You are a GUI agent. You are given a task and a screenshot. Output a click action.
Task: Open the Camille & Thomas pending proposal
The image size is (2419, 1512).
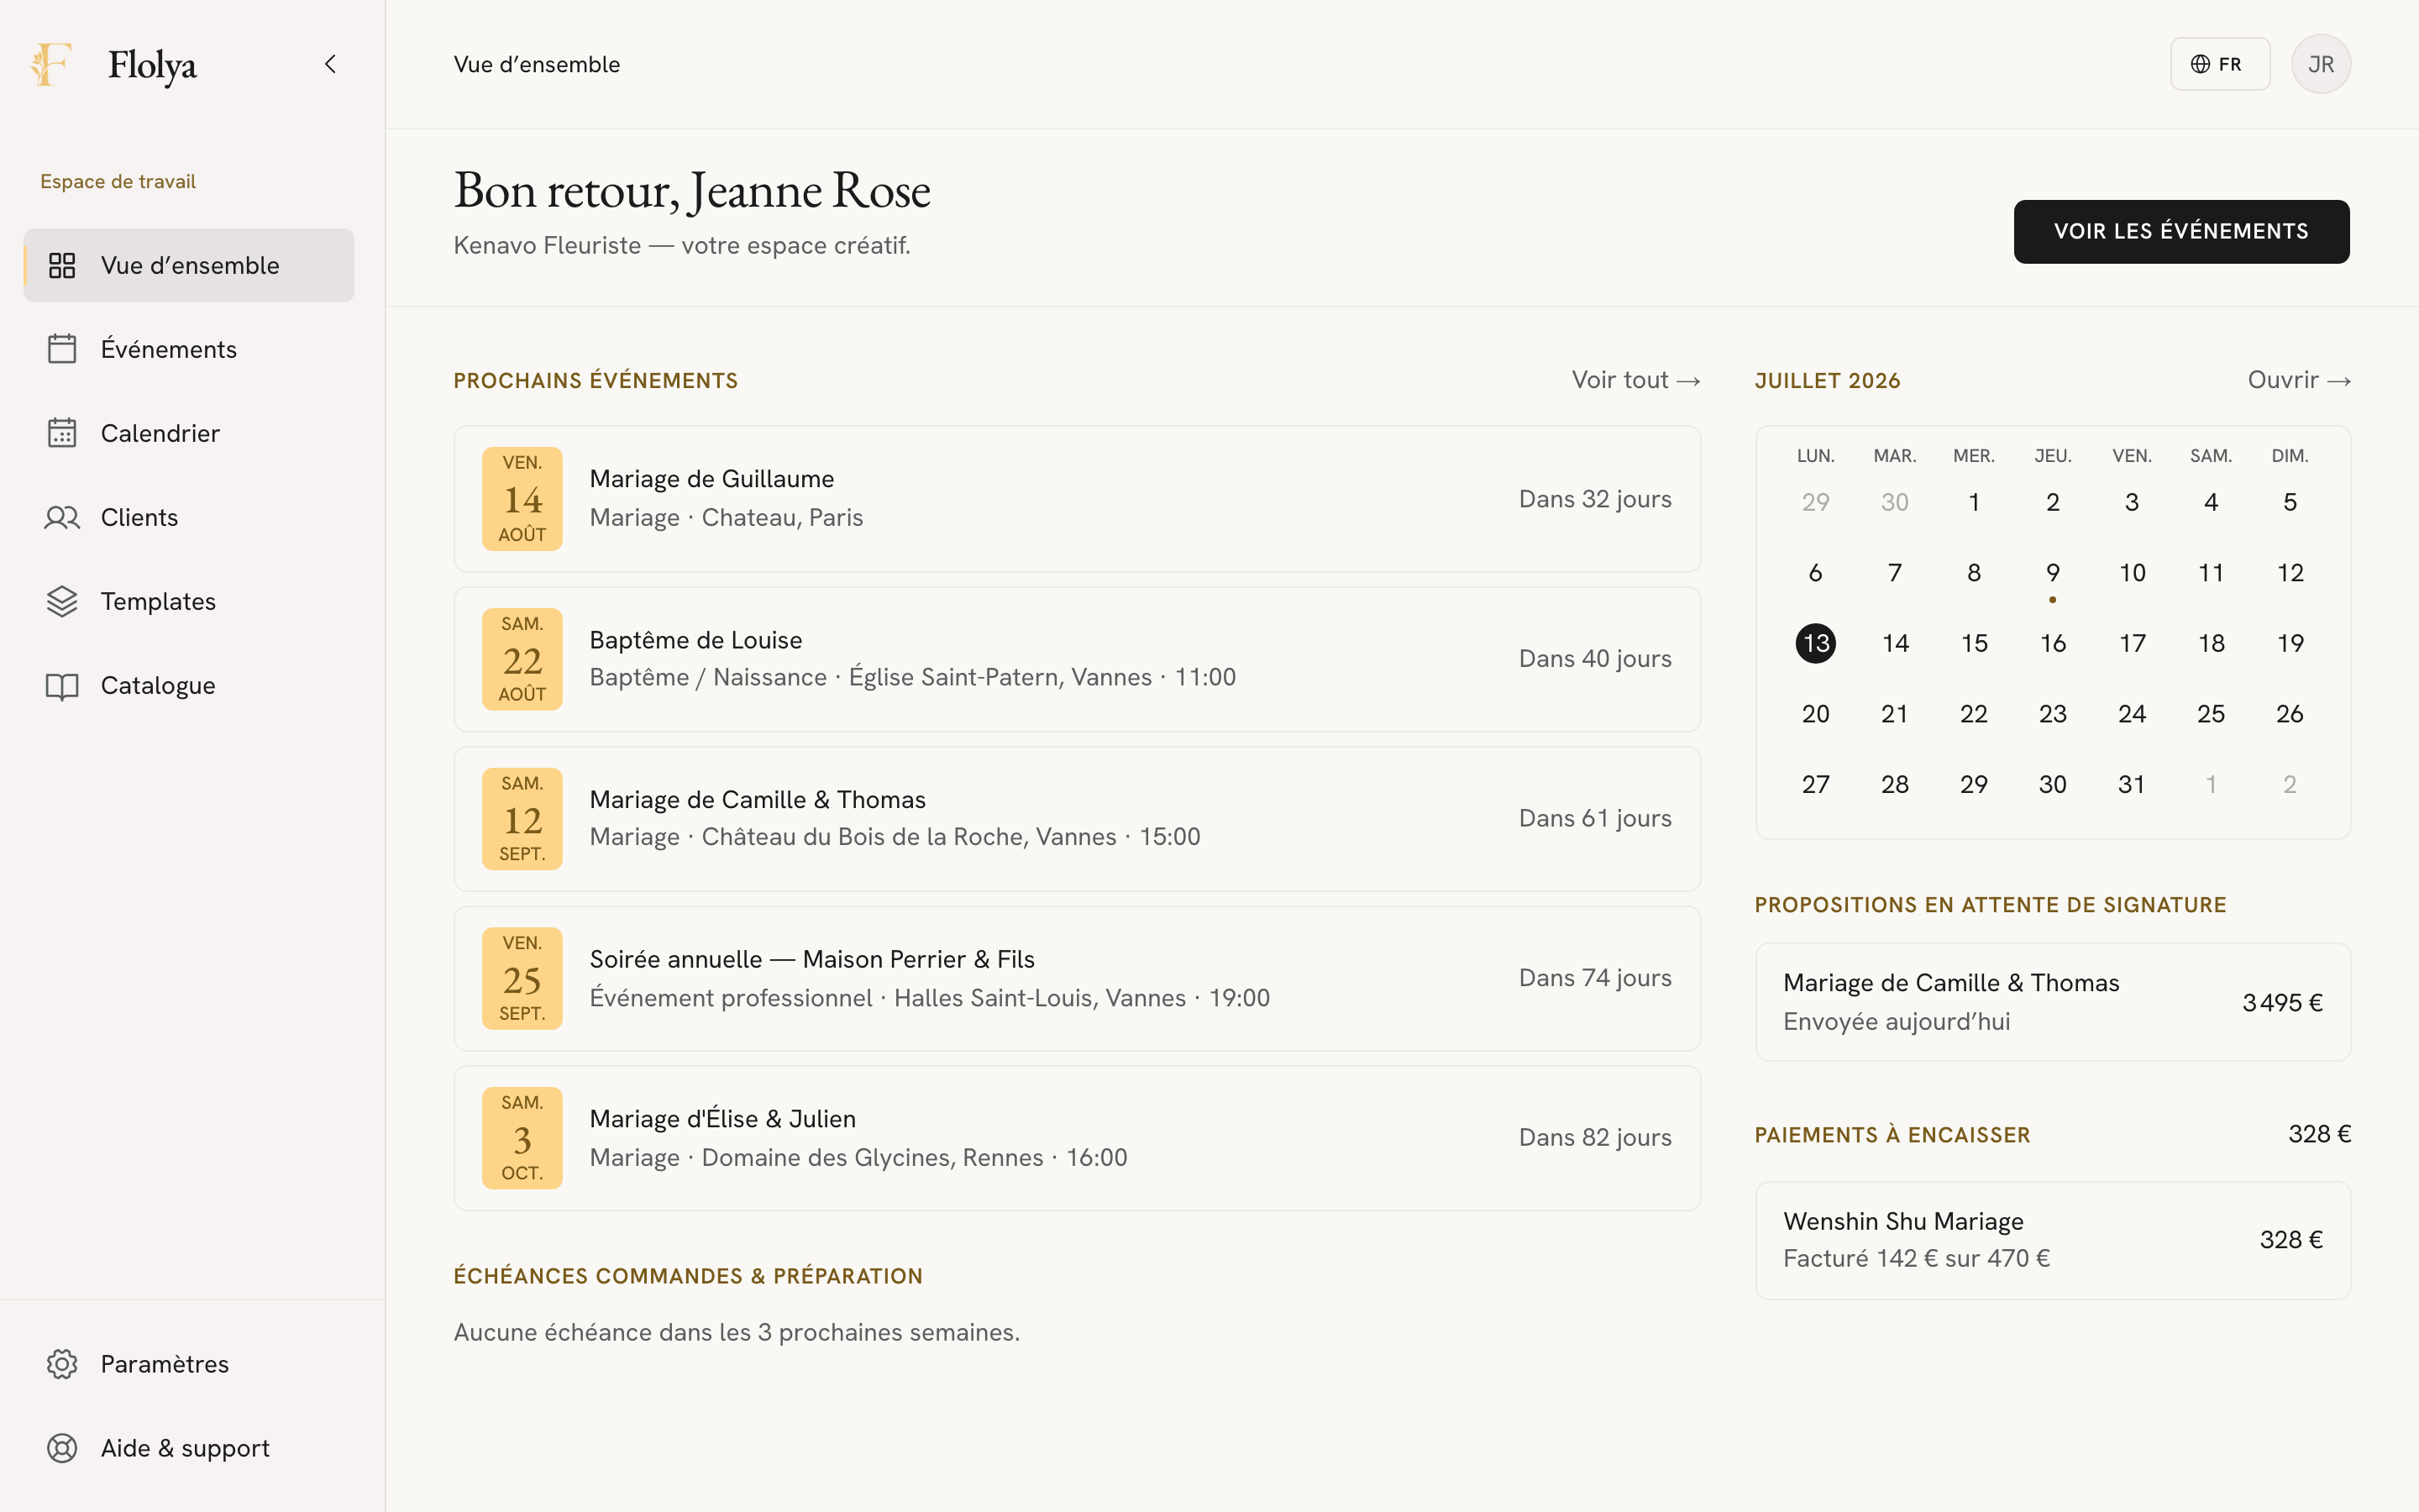(2052, 1002)
